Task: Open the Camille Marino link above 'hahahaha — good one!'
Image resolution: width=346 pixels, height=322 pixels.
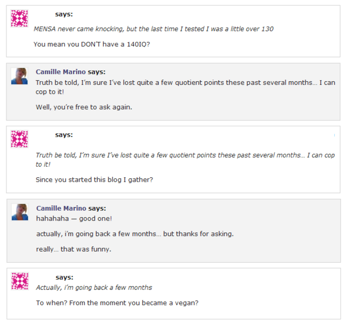Action: pos(61,208)
